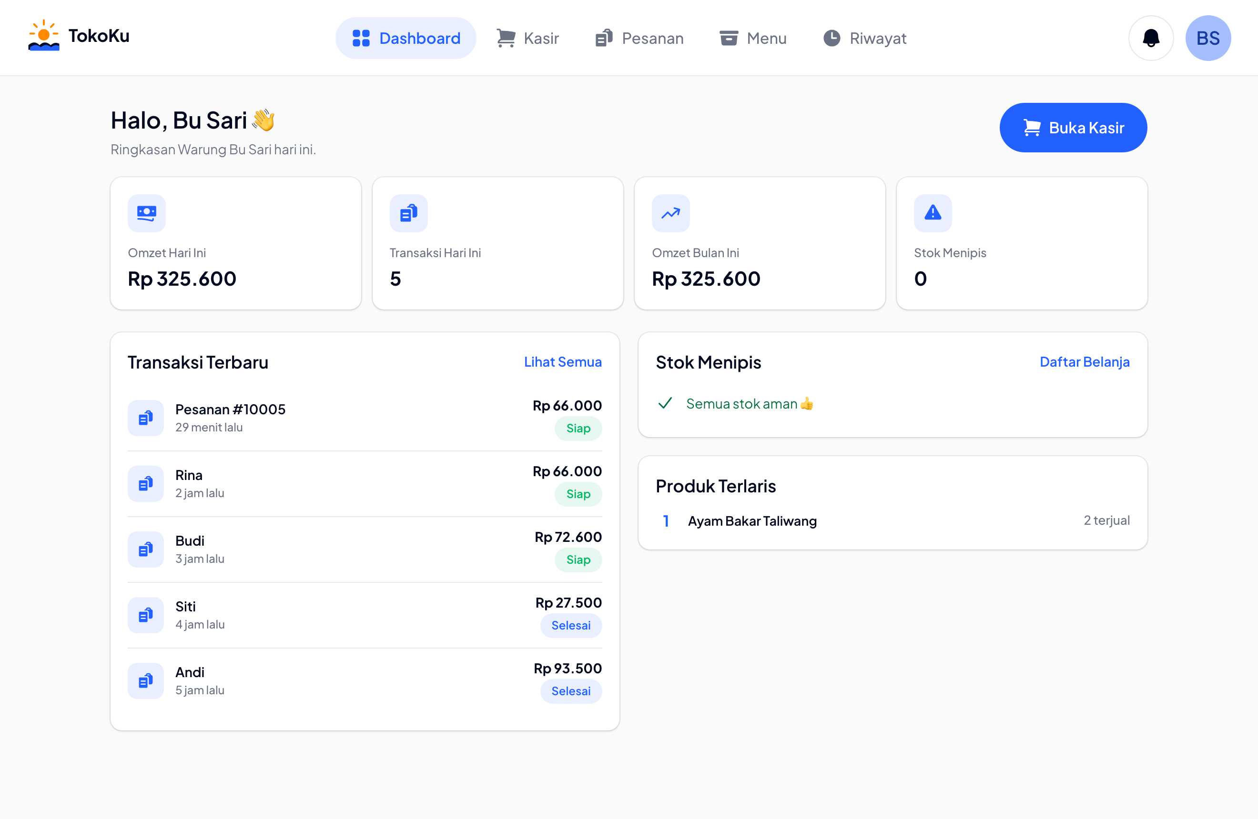The height and width of the screenshot is (819, 1258).
Task: Select the Budi transaction name
Action: point(190,541)
